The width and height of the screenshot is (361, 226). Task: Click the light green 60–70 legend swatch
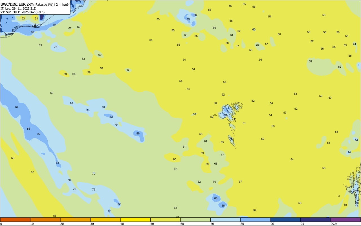tap(195, 220)
